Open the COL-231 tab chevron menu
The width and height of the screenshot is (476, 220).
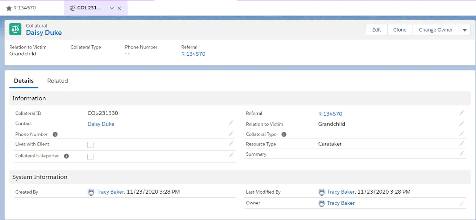112,8
